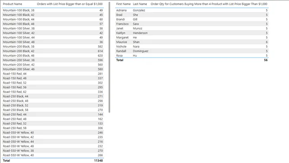The height and width of the screenshot is (163, 289).
Task: Select the Road-250 Black, 52 product
Action: (15, 105)
